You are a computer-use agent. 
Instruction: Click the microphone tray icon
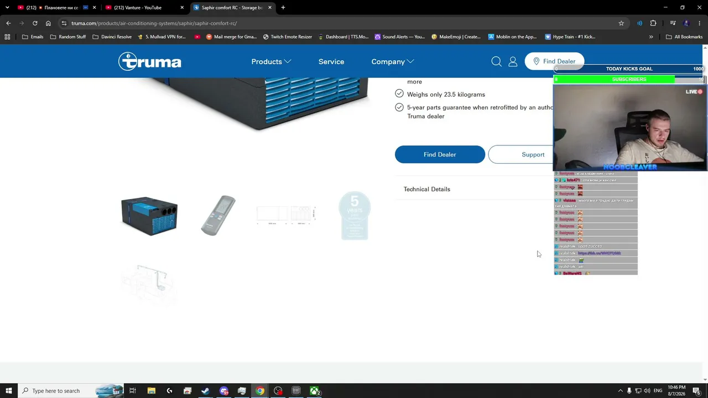(629, 391)
